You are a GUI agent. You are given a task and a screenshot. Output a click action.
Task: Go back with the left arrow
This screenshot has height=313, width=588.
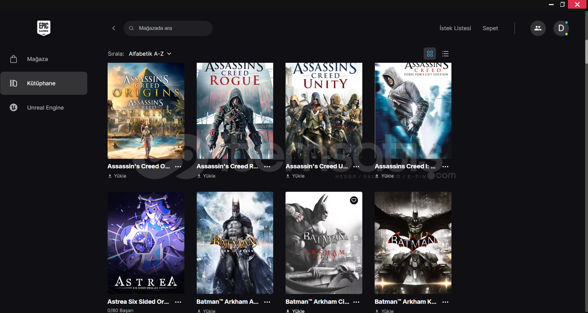point(114,28)
